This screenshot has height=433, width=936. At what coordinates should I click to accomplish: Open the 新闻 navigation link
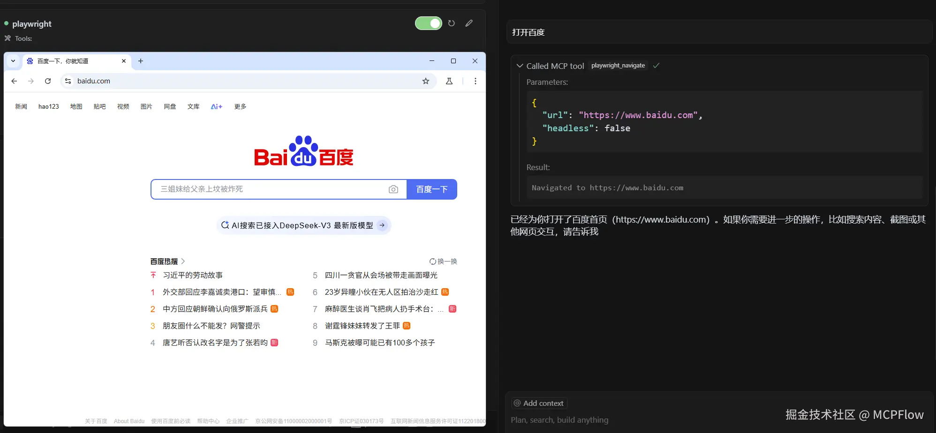(x=21, y=106)
